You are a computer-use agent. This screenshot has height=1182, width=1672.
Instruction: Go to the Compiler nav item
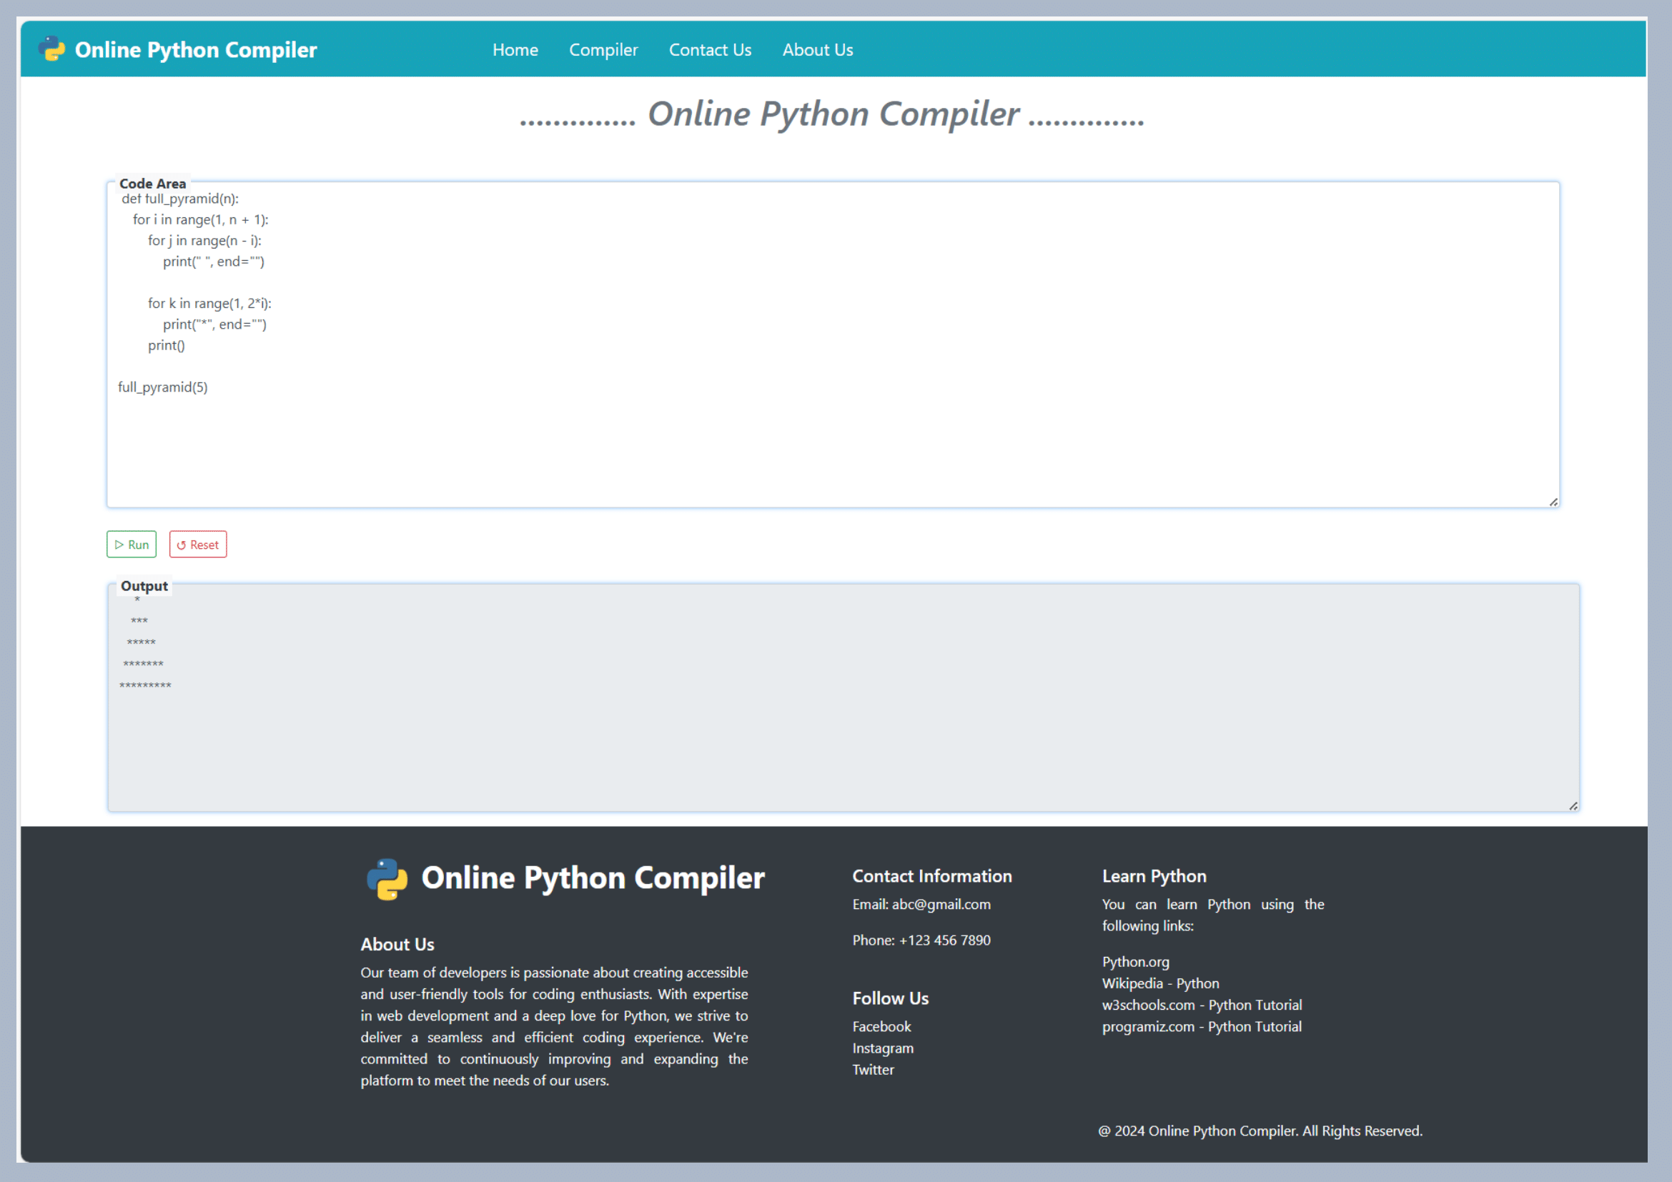pyautogui.click(x=603, y=49)
